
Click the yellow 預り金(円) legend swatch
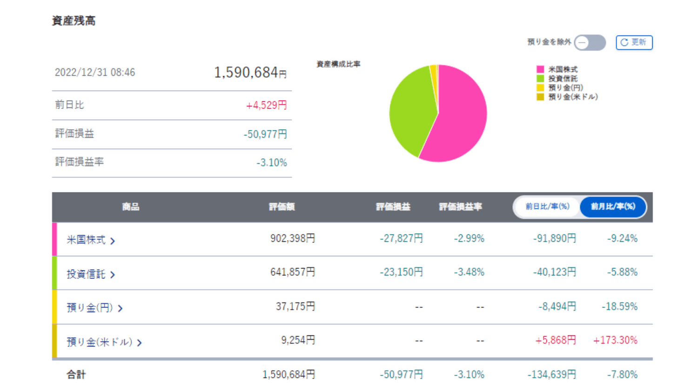tap(540, 87)
